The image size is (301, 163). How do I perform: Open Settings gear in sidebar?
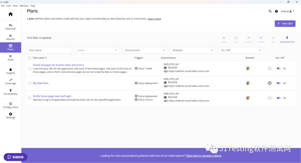point(11,116)
